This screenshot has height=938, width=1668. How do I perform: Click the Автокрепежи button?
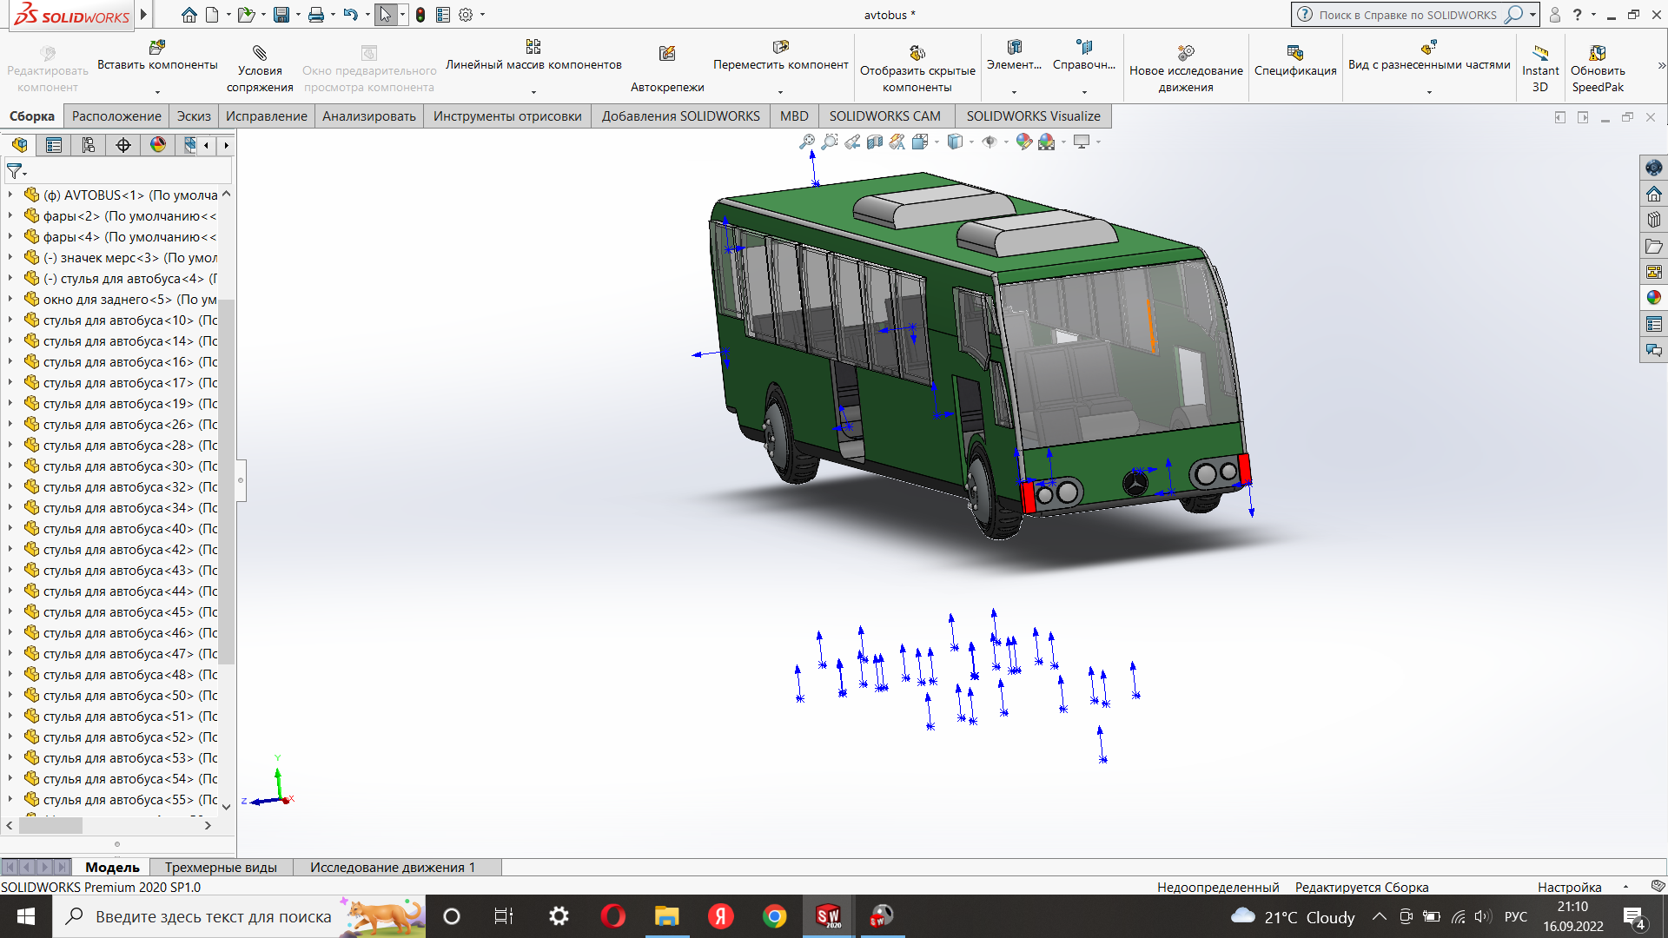coord(667,63)
